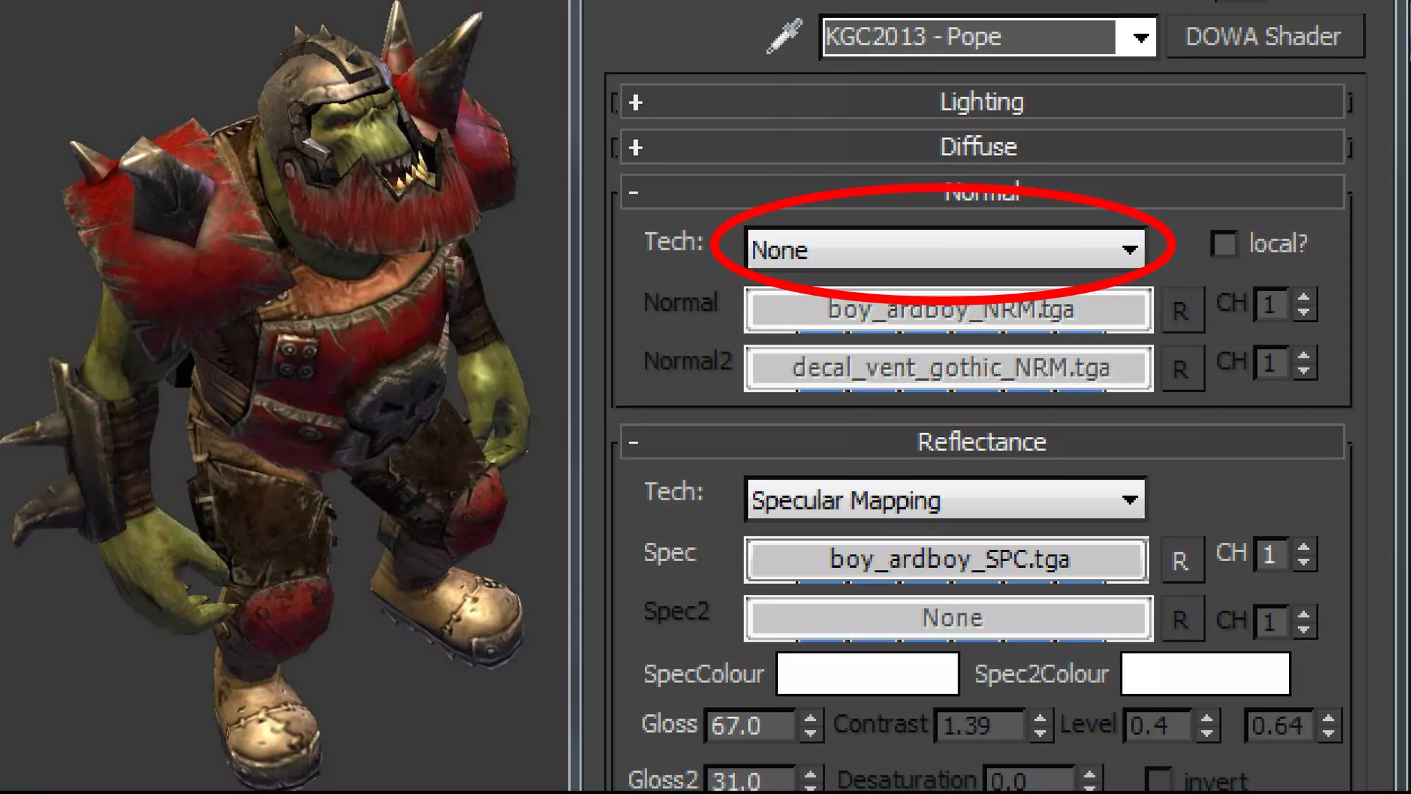Click the R button beside Normal map
The height and width of the screenshot is (794, 1411).
point(1182,311)
